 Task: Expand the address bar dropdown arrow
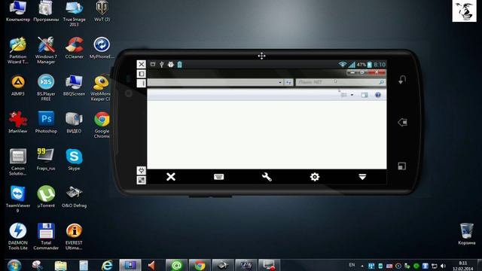[280, 82]
